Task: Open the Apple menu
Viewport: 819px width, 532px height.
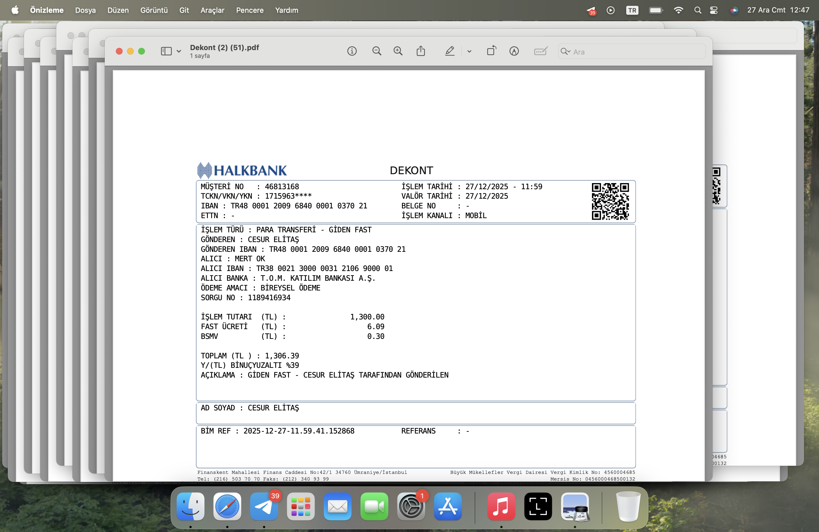Action: (15, 10)
